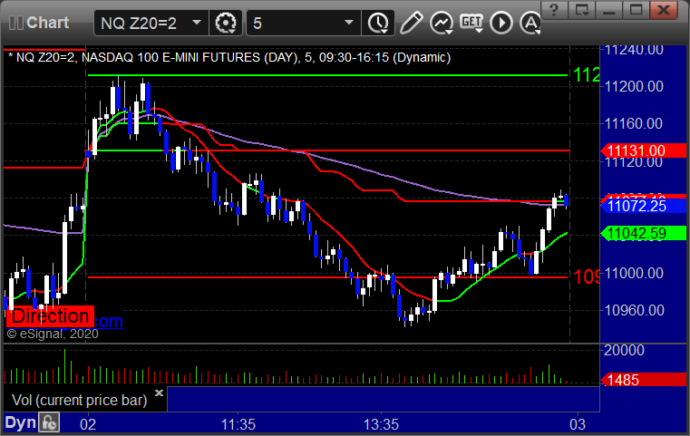690x436 pixels.
Task: Click the 10960.00 price axis label
Action: (x=634, y=311)
